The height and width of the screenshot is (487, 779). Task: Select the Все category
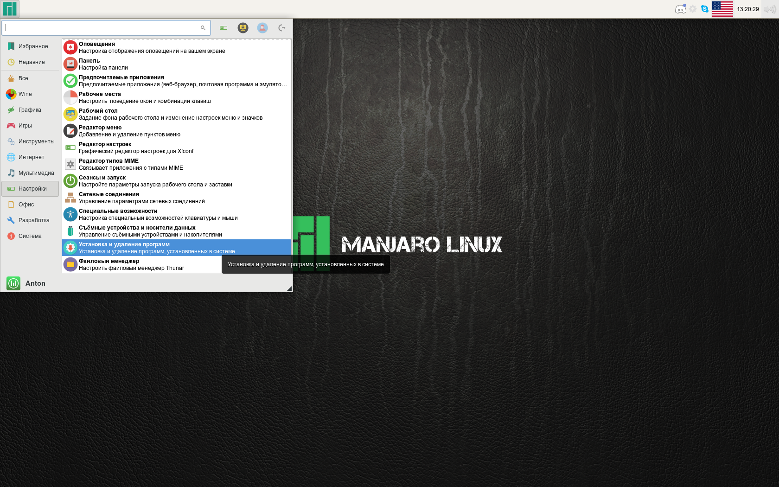coord(30,78)
